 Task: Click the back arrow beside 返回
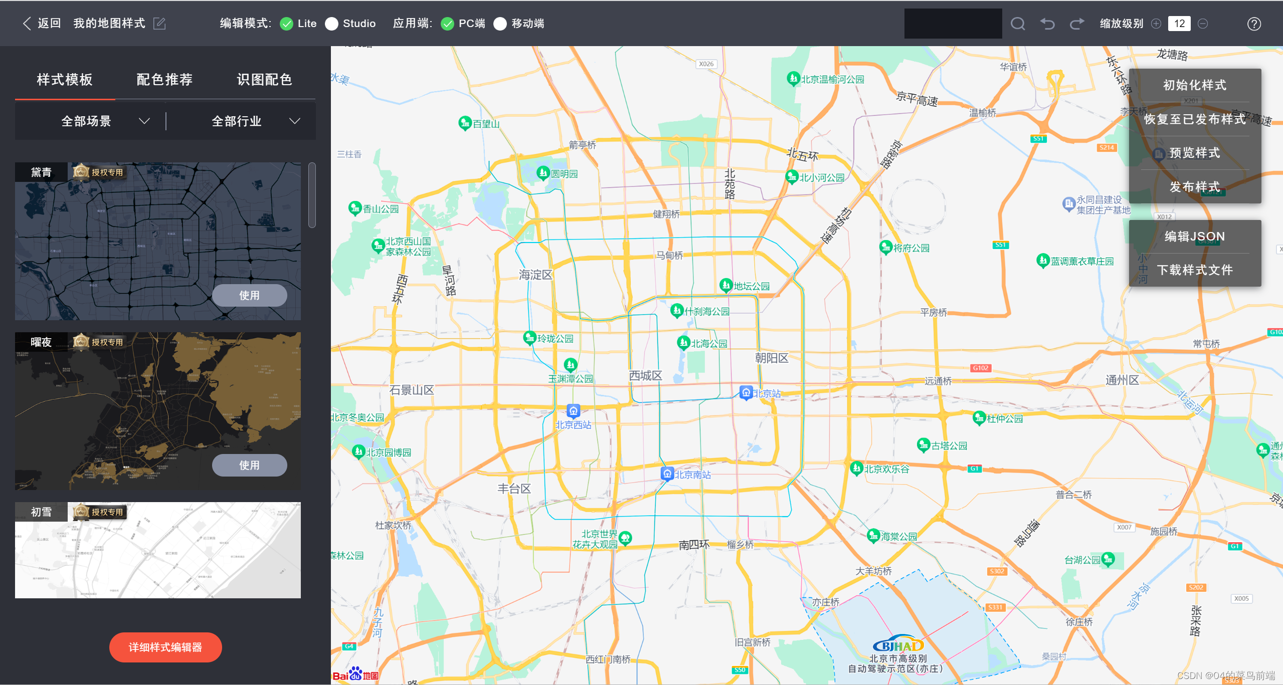click(27, 23)
